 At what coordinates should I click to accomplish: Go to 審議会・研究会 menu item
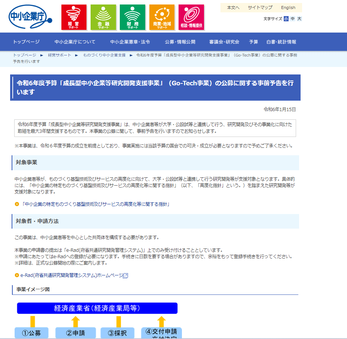pyautogui.click(x=224, y=42)
